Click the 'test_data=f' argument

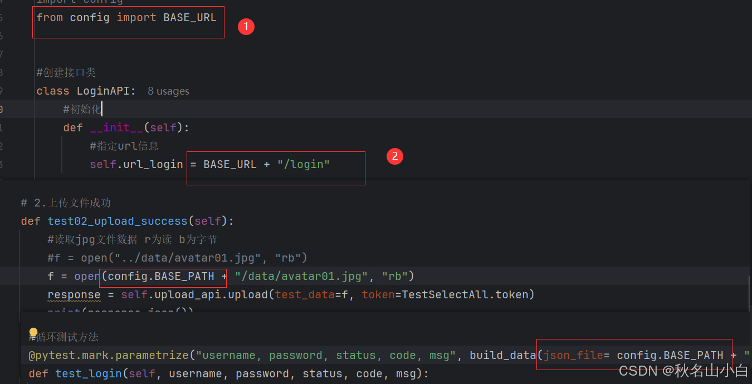click(x=311, y=294)
